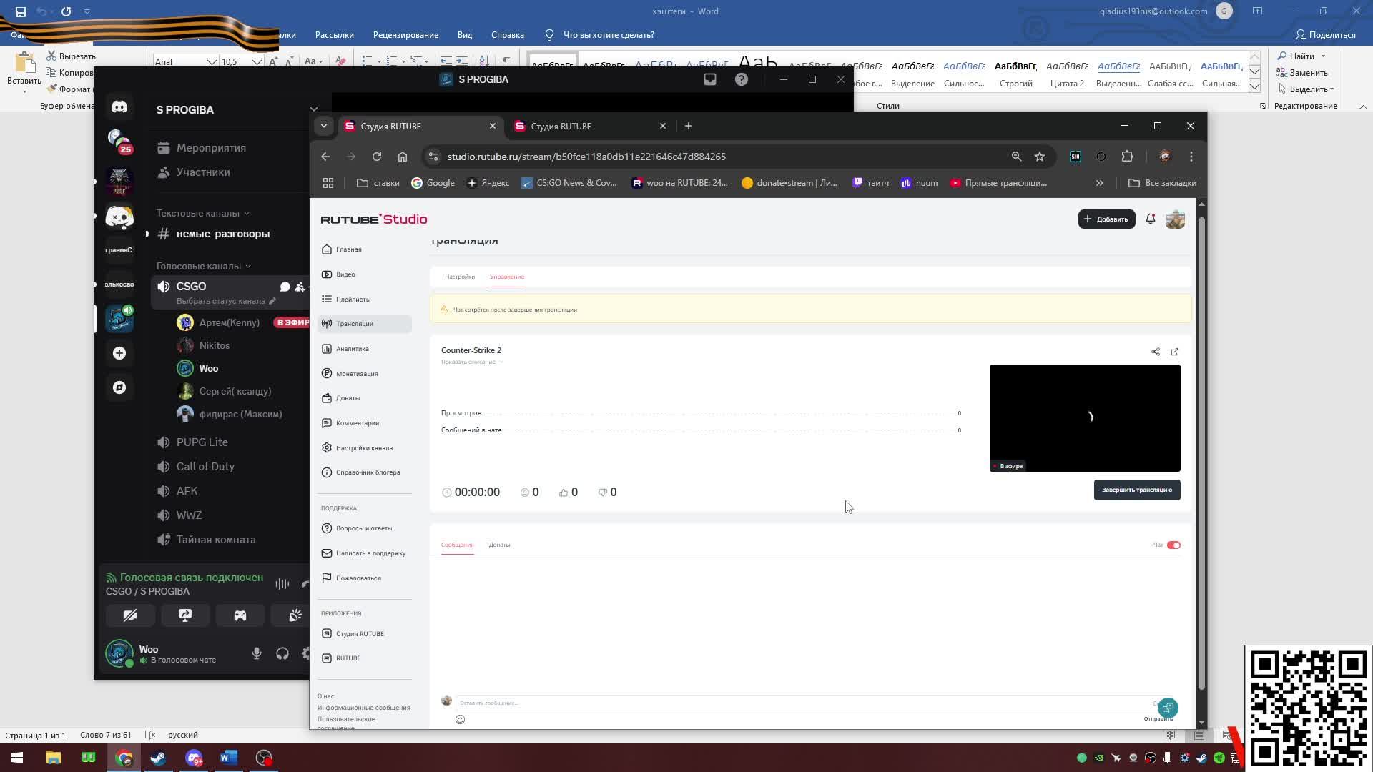Switch to Настройки tab in RUTUBE Studio

(x=460, y=277)
